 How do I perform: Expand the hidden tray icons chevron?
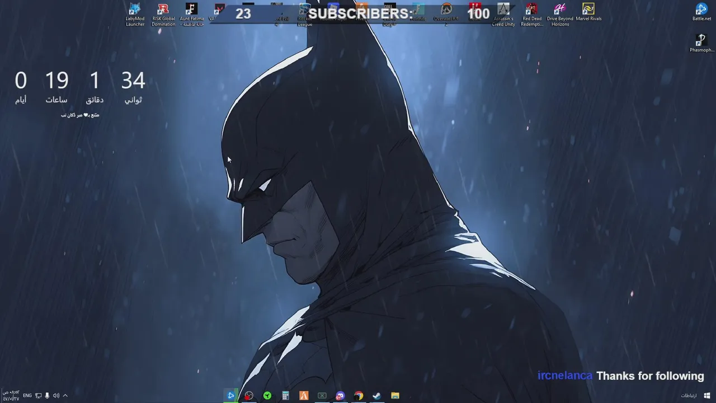(65, 396)
